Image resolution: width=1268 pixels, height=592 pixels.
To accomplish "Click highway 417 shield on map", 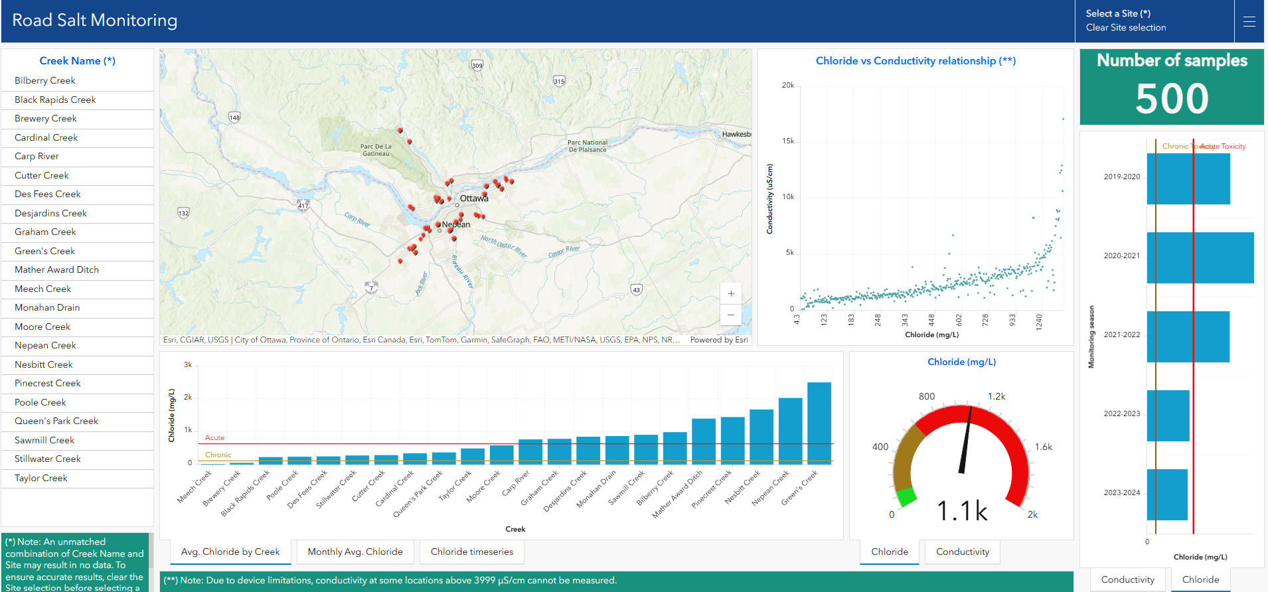I will (303, 204).
